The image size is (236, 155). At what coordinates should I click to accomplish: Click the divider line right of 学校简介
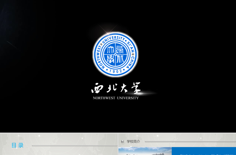[x=189, y=142]
